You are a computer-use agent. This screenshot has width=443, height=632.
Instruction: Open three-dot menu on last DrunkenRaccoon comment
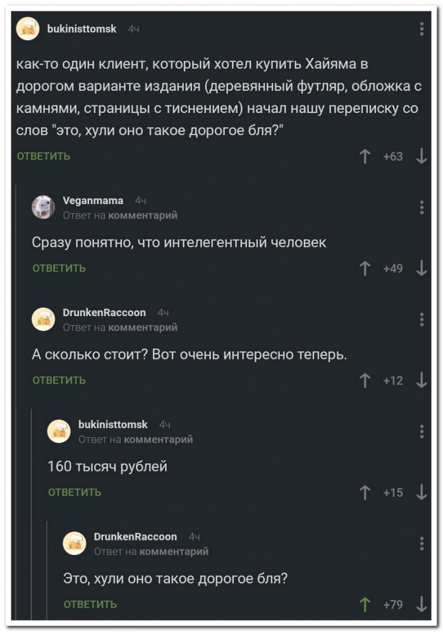[x=422, y=543]
